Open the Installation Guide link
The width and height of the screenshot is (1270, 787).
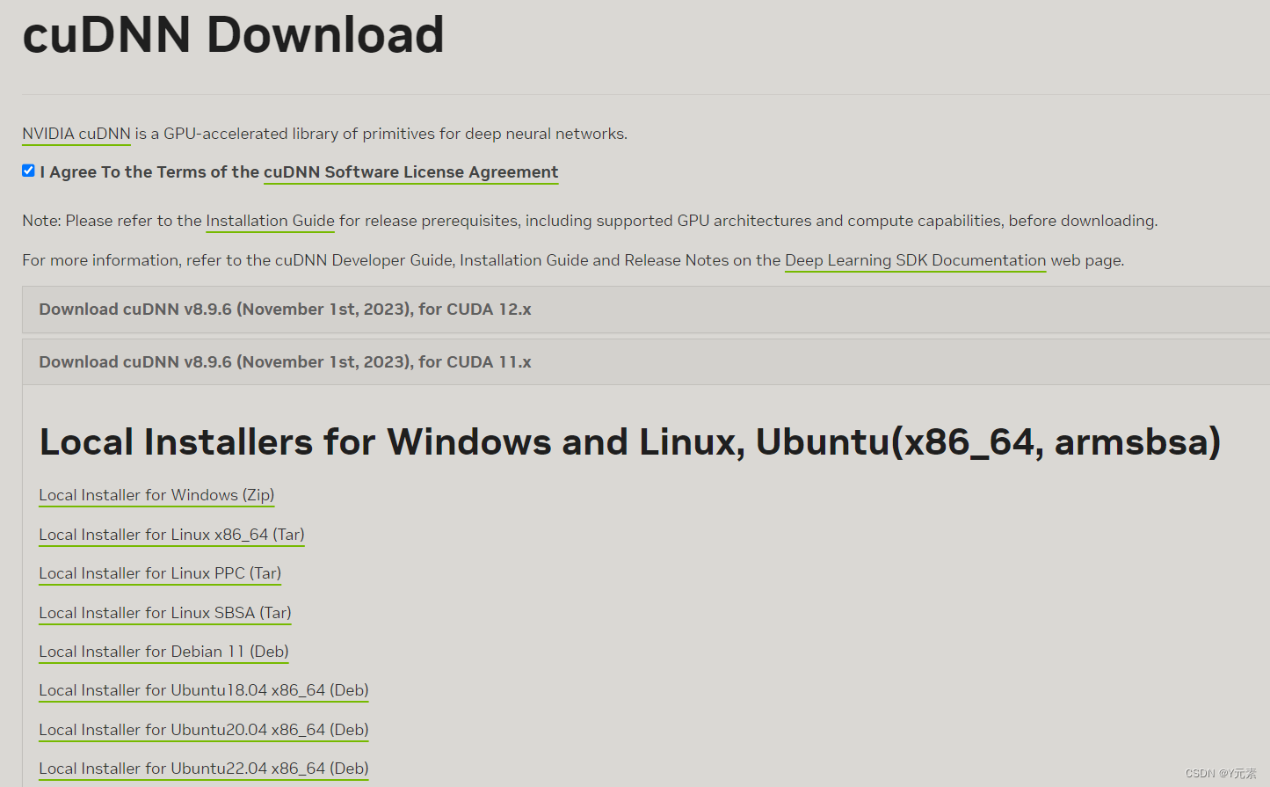click(x=270, y=221)
